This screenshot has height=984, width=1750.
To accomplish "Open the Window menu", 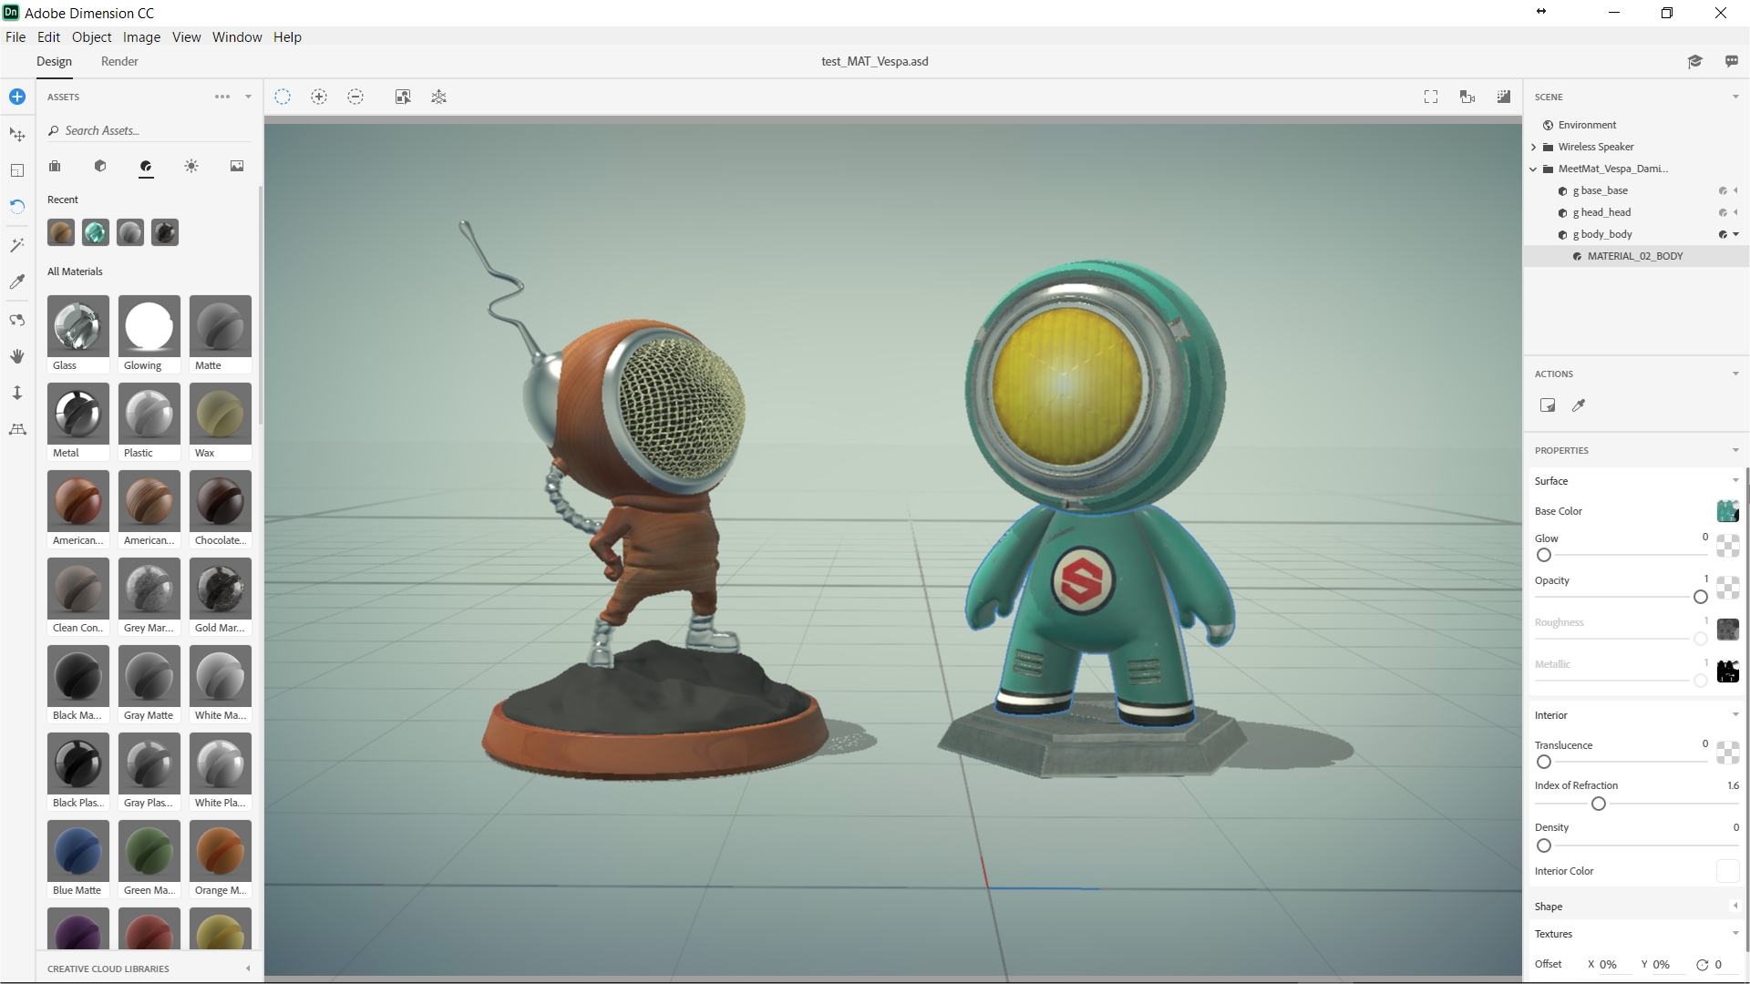I will pos(237,36).
